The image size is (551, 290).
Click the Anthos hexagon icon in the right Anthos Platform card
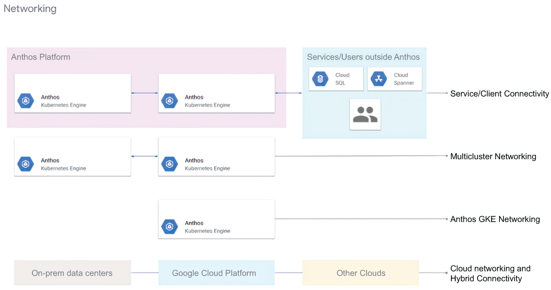point(169,101)
